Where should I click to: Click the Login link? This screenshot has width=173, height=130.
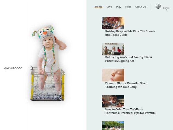(x=166, y=8)
